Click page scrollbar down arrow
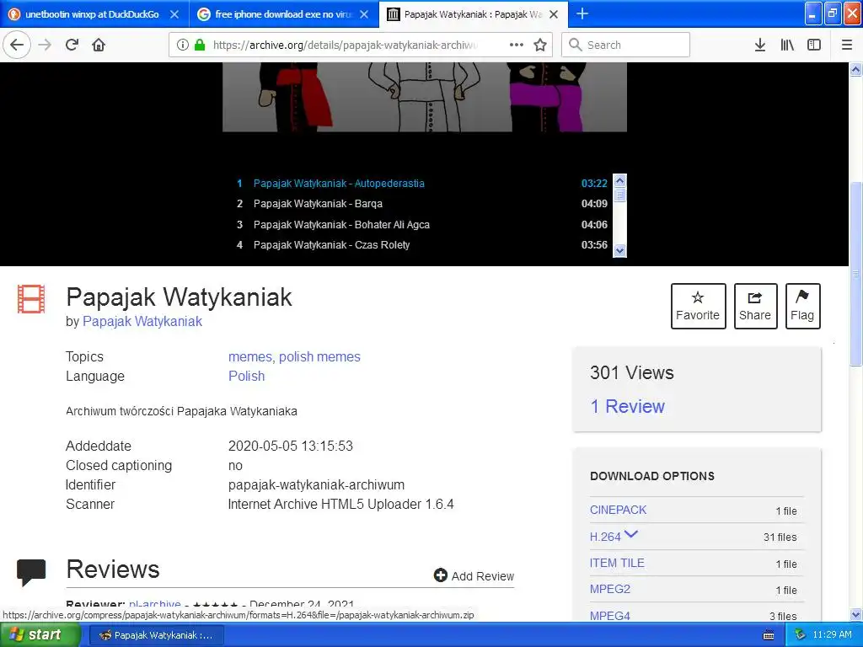 coord(856,614)
